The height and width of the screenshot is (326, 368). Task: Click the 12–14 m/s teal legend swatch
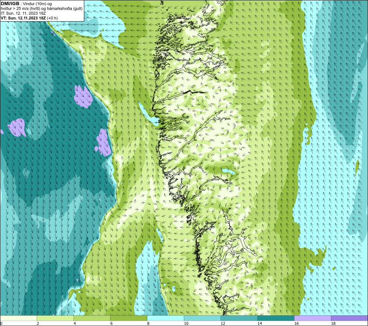tap(239, 318)
